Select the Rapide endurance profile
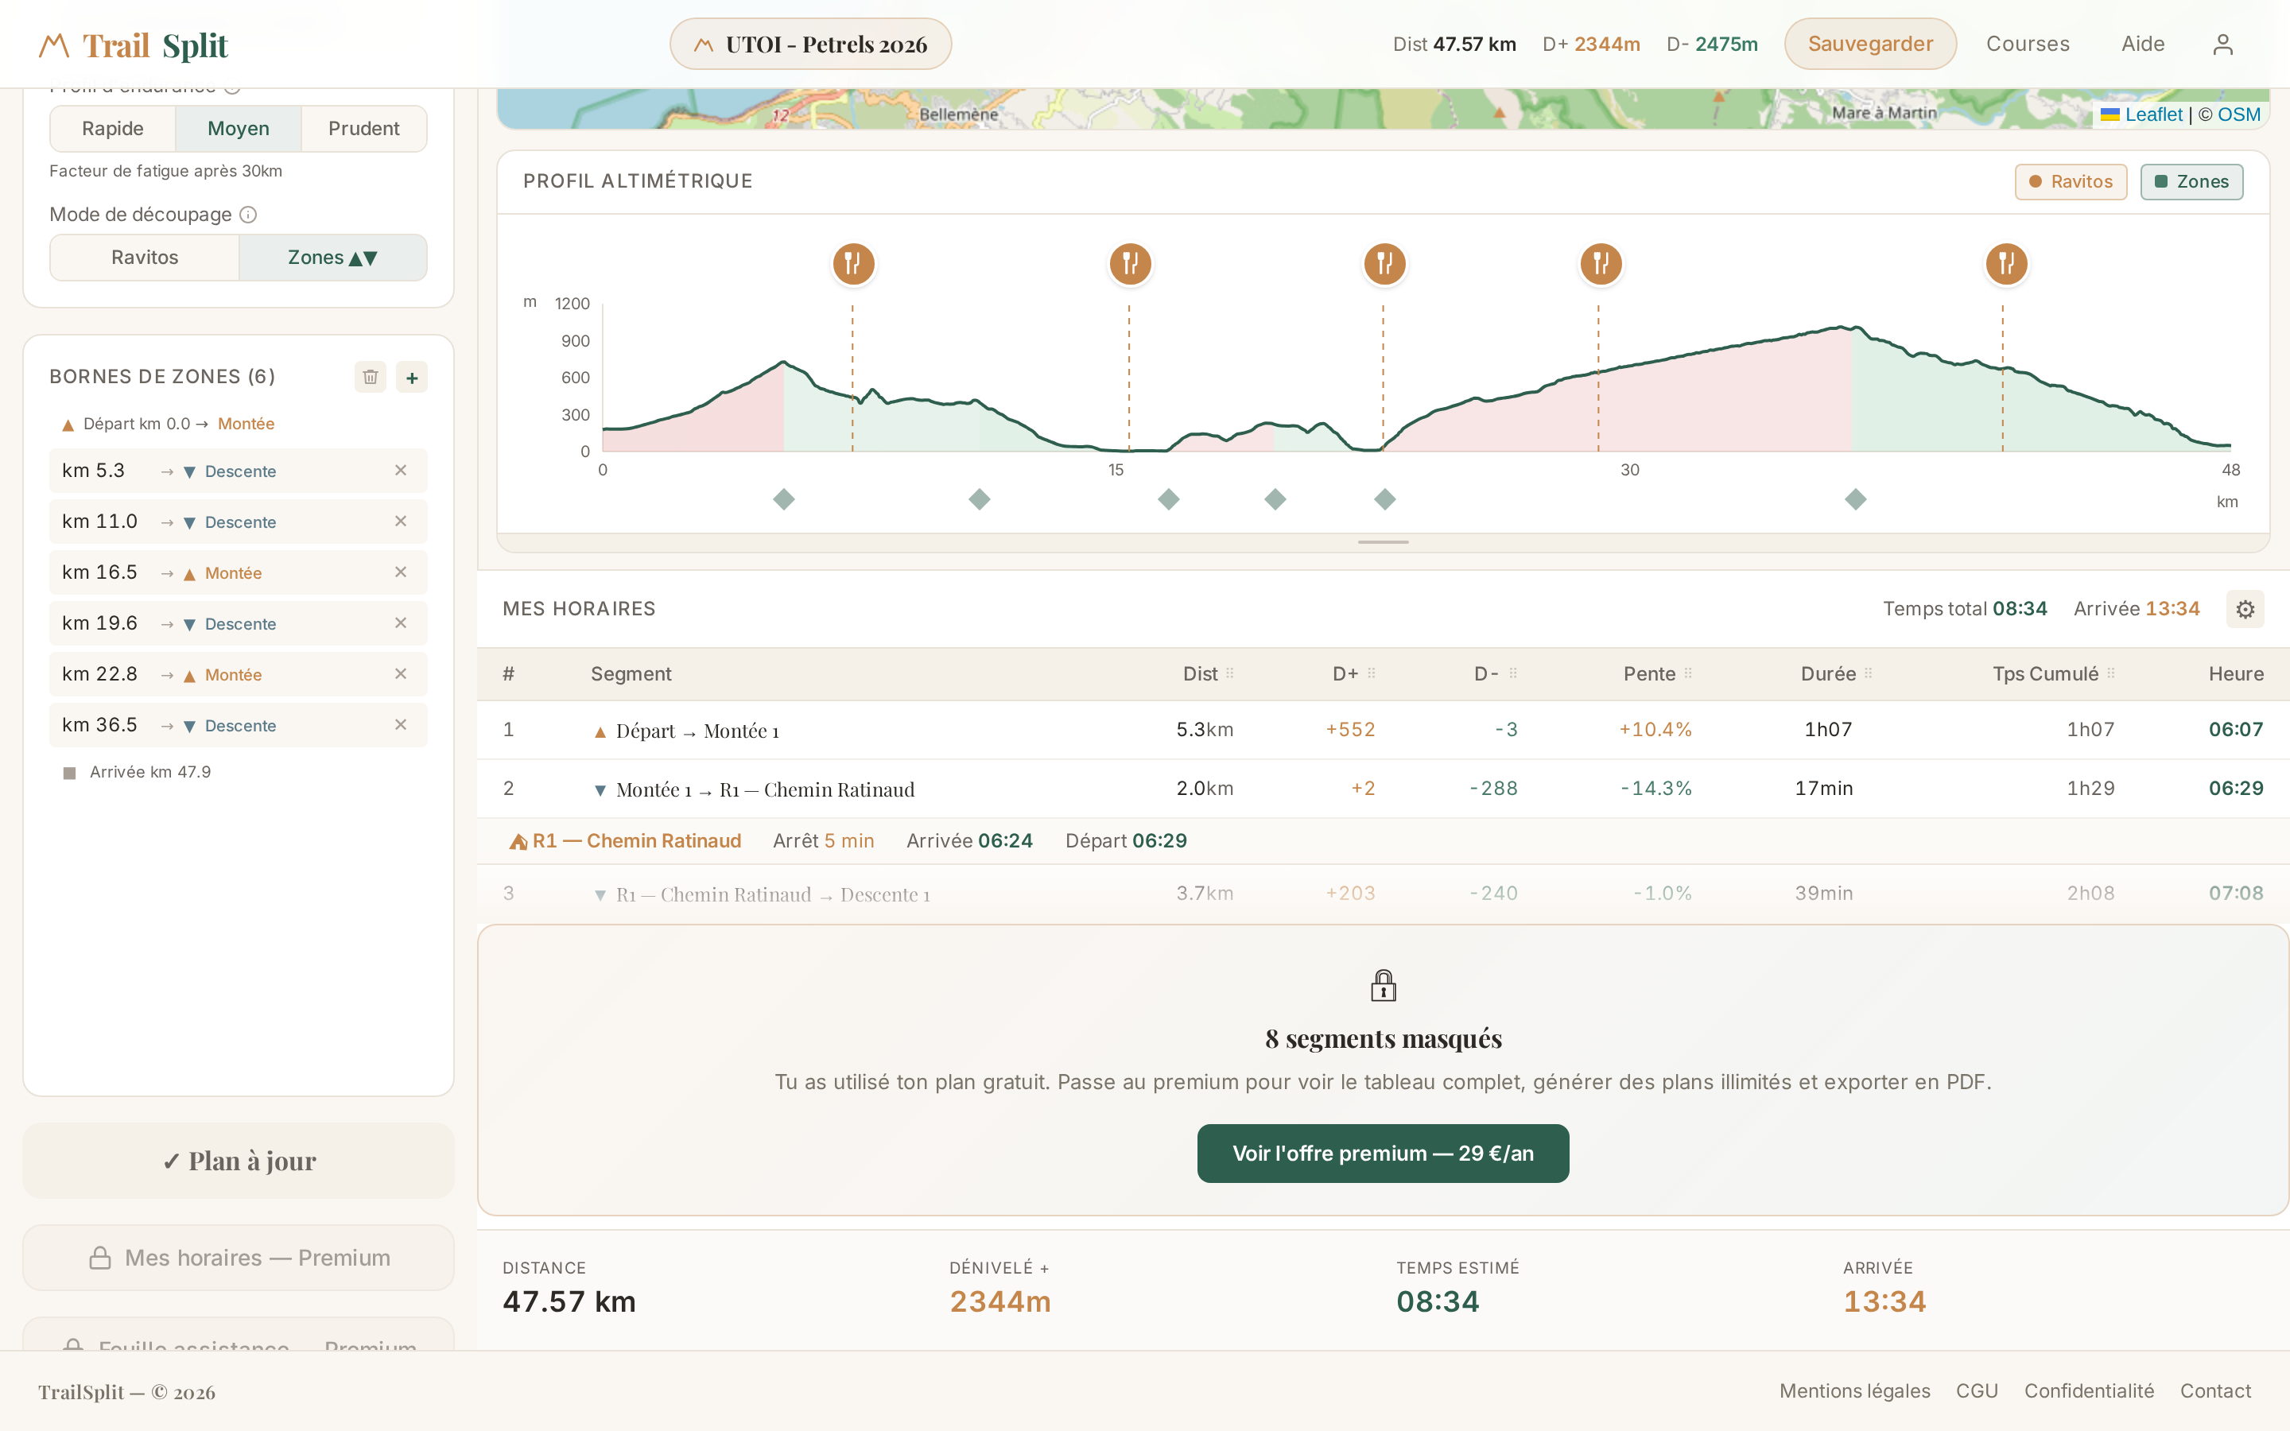The height and width of the screenshot is (1431, 2290). tap(113, 129)
